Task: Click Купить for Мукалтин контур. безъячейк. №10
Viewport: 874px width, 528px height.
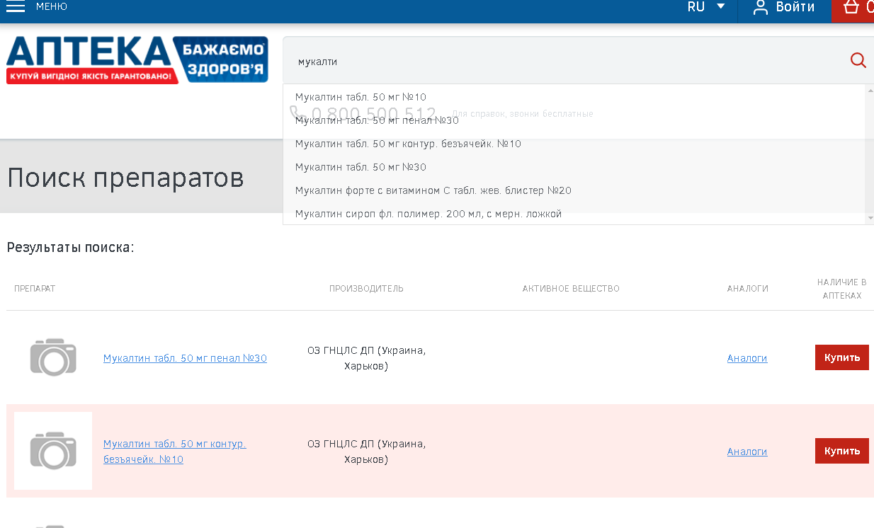Action: pyautogui.click(x=841, y=451)
